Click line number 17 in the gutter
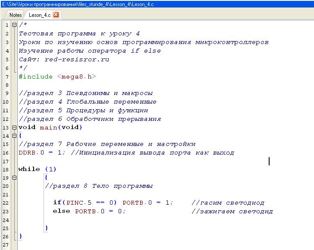The width and height of the screenshot is (314, 250). pos(6,161)
